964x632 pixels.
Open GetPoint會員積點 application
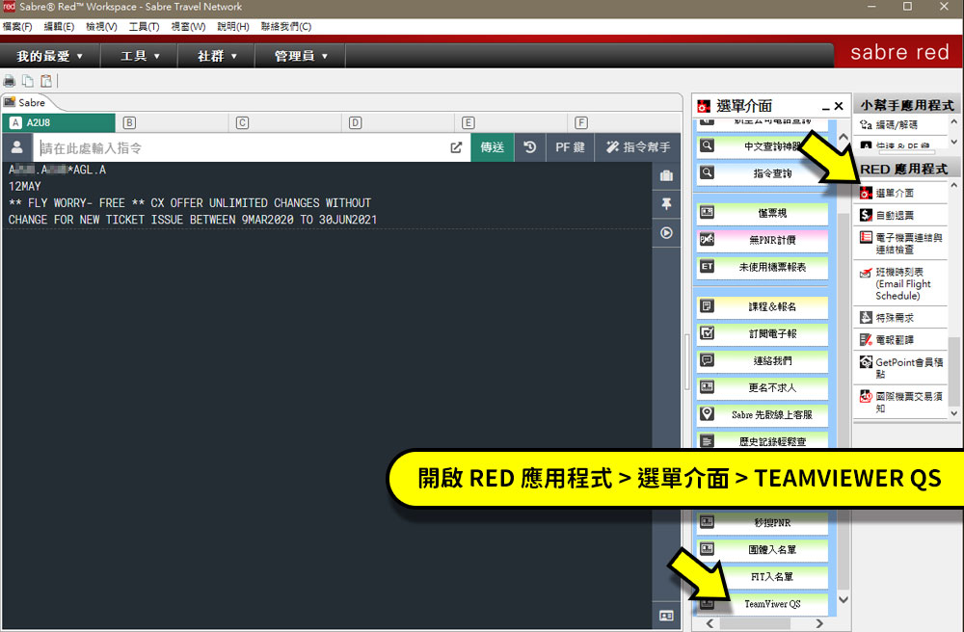pyautogui.click(x=900, y=368)
